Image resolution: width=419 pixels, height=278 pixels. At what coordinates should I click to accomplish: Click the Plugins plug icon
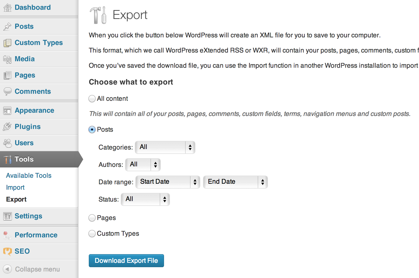click(7, 127)
